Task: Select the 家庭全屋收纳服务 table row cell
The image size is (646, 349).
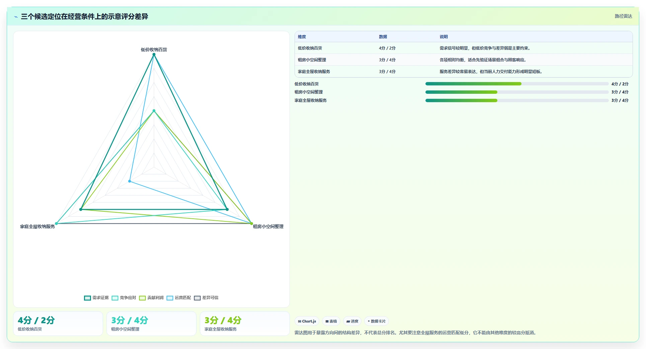Action: 314,72
